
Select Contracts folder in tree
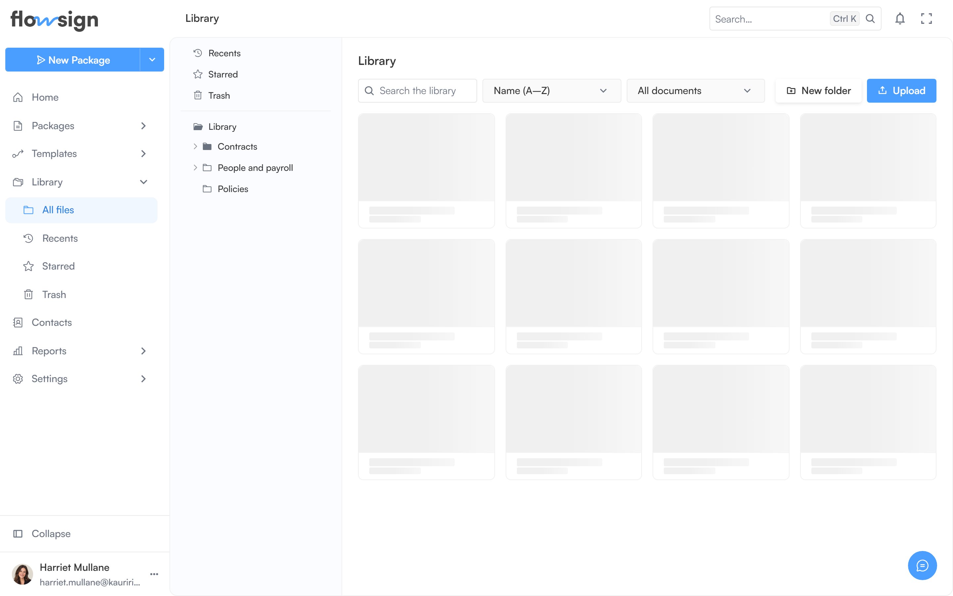(237, 147)
